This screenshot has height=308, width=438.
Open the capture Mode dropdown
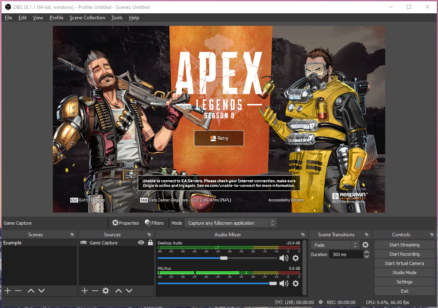coord(230,223)
